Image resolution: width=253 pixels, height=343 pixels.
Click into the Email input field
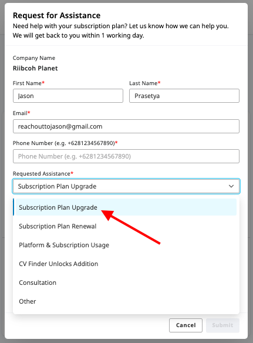tap(126, 126)
